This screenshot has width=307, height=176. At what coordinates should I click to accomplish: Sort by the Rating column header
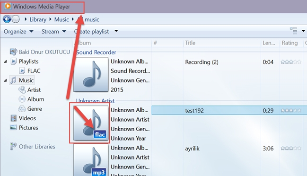(291, 43)
